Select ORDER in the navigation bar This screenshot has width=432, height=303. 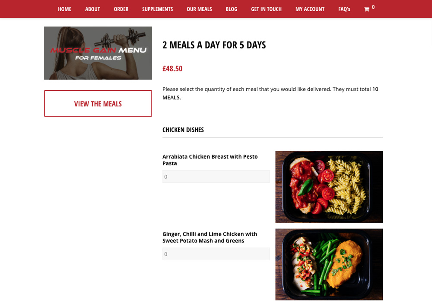(121, 9)
